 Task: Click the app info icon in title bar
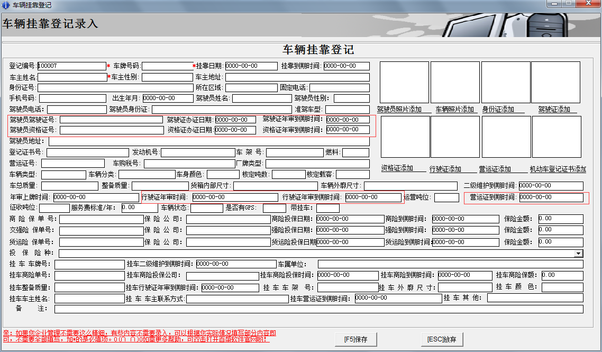[x=6, y=5]
